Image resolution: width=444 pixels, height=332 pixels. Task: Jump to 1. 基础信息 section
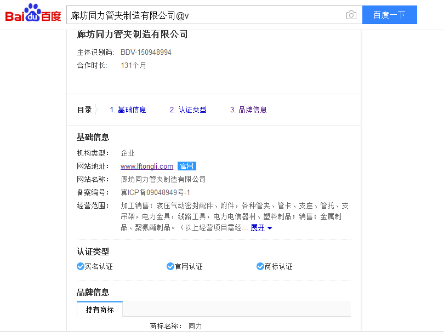(x=128, y=110)
